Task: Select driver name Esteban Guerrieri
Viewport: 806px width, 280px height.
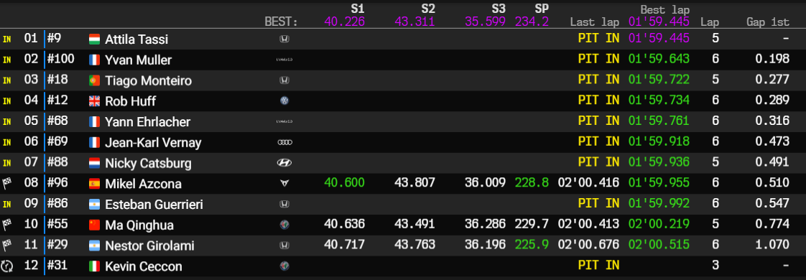Action: [154, 205]
